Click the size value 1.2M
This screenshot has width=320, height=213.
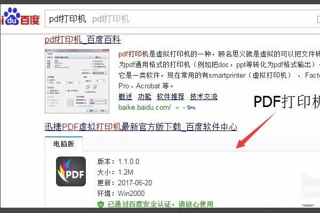125,172
